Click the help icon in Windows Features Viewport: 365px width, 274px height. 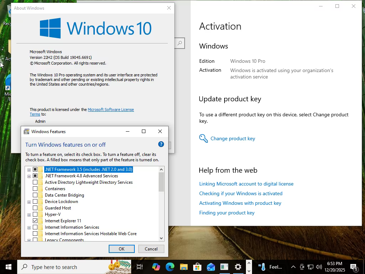[x=161, y=144]
